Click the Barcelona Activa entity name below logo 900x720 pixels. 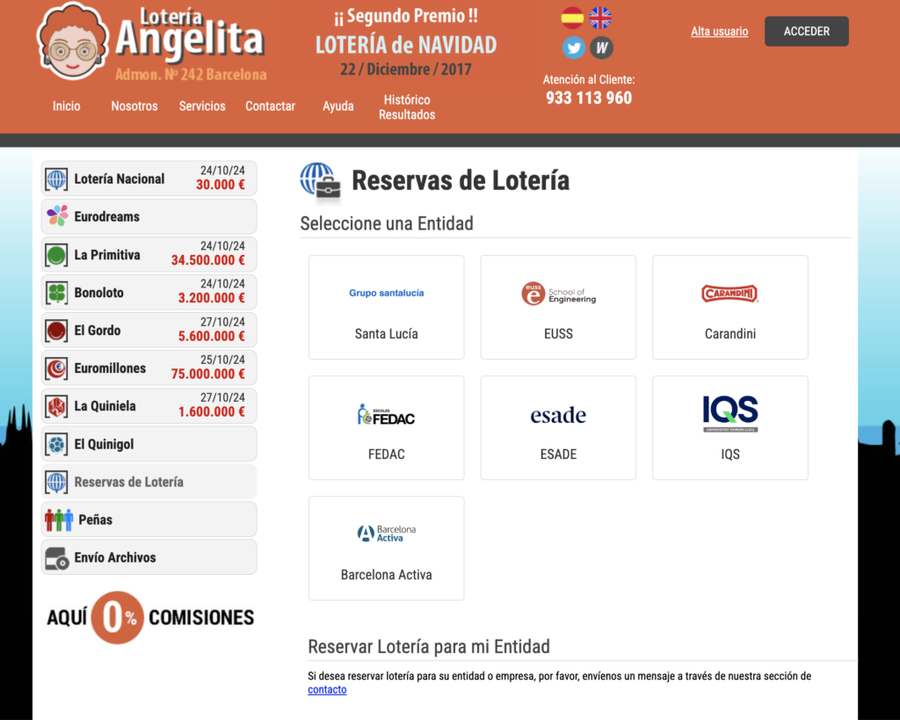pyautogui.click(x=387, y=575)
